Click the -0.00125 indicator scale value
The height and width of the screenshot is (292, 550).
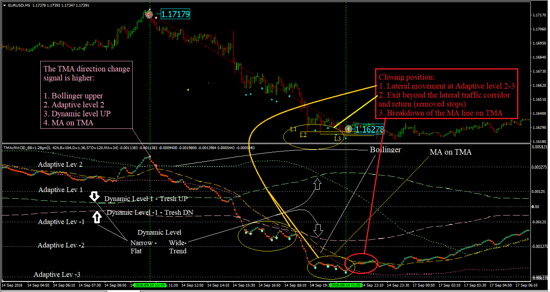click(x=539, y=222)
